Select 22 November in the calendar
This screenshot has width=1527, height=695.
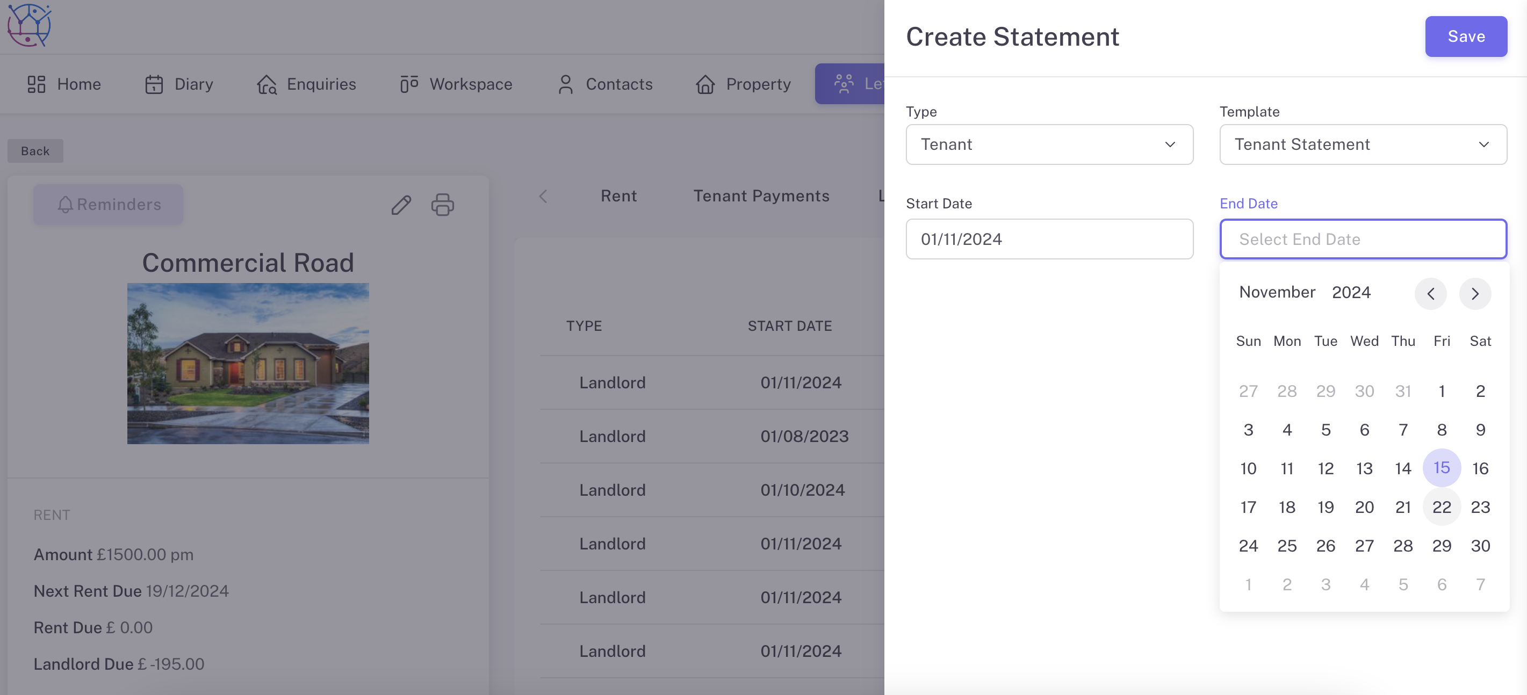pyautogui.click(x=1441, y=507)
